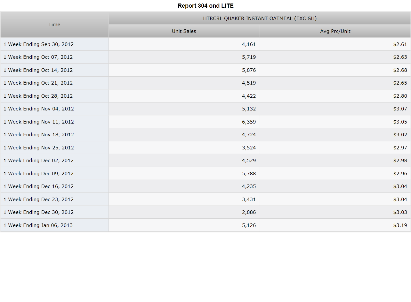411x302 pixels.
Task: Select unit sales value 4,235
Action: point(249,186)
